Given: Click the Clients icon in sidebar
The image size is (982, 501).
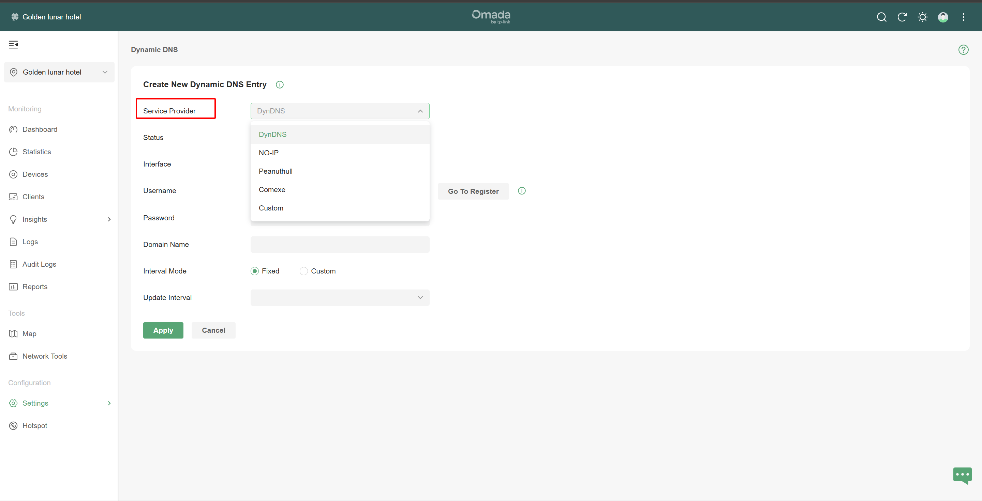Looking at the screenshot, I should coord(13,197).
